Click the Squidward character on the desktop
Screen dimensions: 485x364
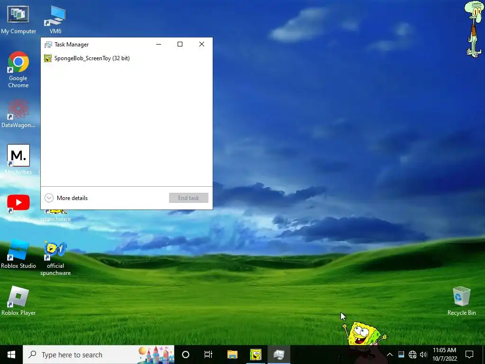point(474,29)
